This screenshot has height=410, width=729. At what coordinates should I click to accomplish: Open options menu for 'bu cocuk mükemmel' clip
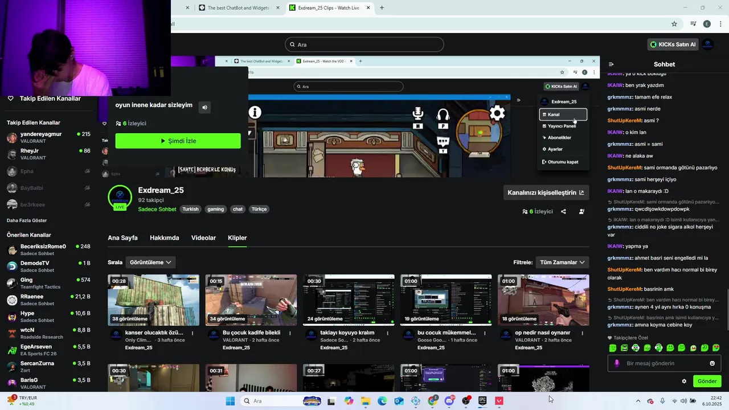485,333
